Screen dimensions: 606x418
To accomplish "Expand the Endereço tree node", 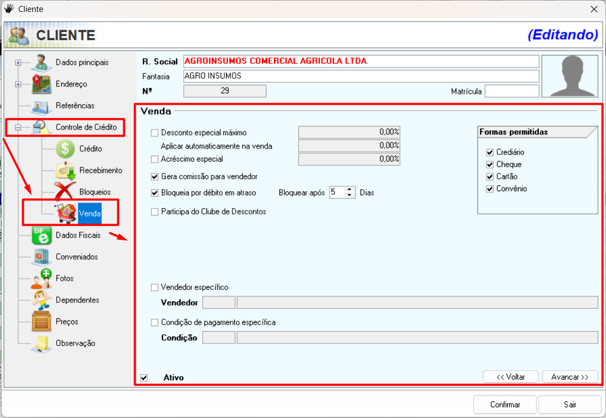I will coord(18,84).
